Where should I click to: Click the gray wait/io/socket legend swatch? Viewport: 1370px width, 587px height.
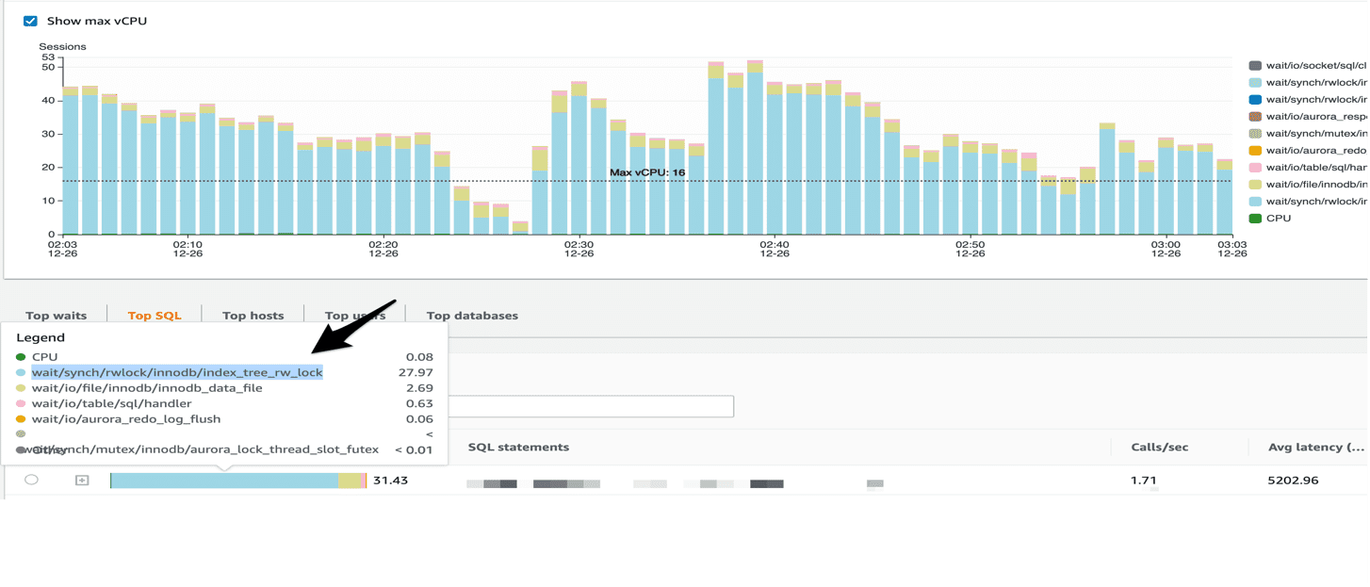[x=1255, y=66]
